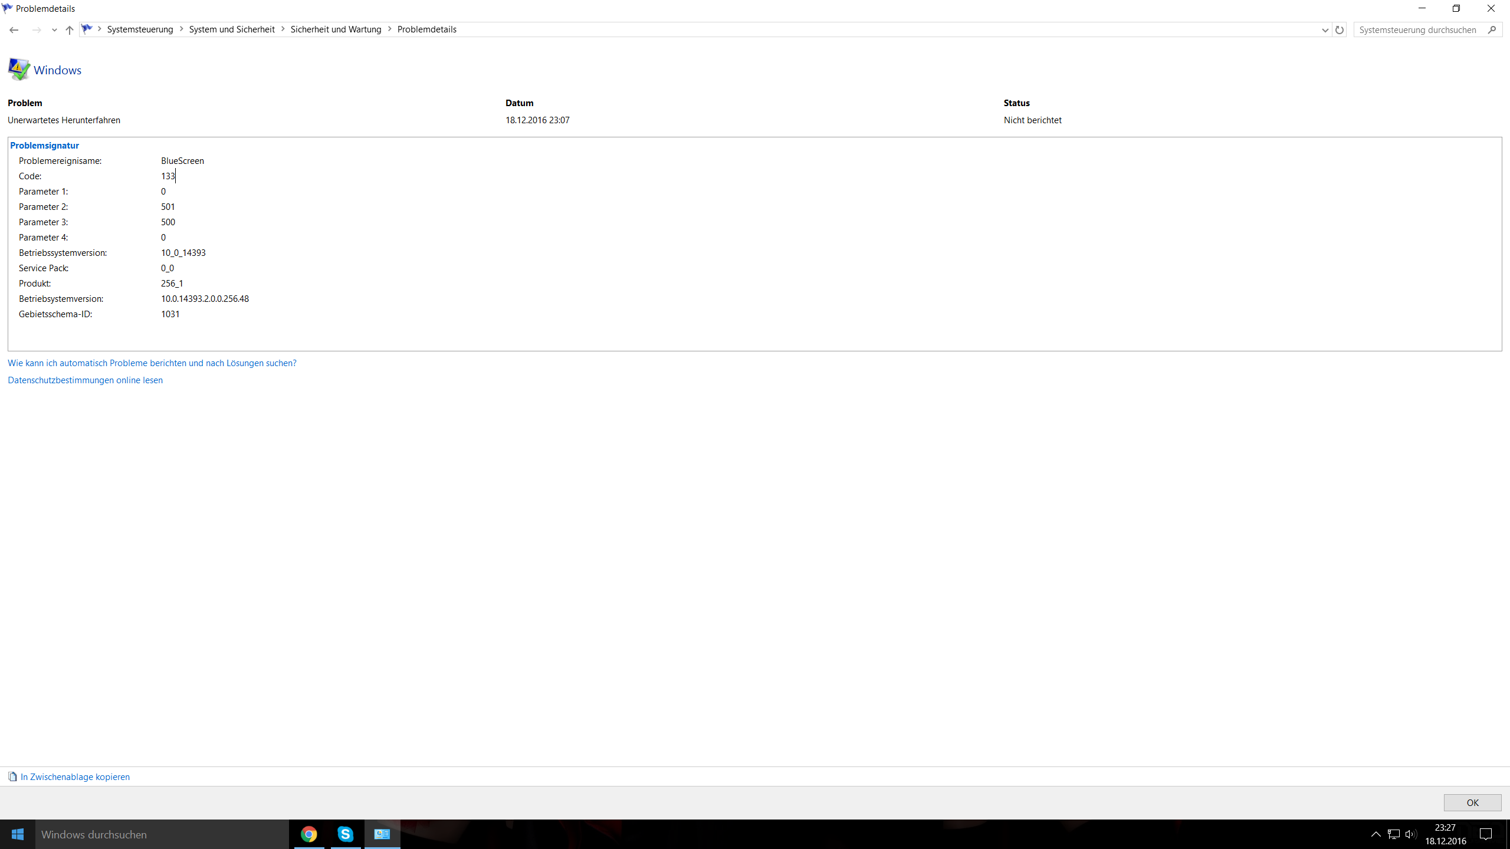Open the recent locations dropdown arrow
1510x849 pixels.
pos(54,29)
